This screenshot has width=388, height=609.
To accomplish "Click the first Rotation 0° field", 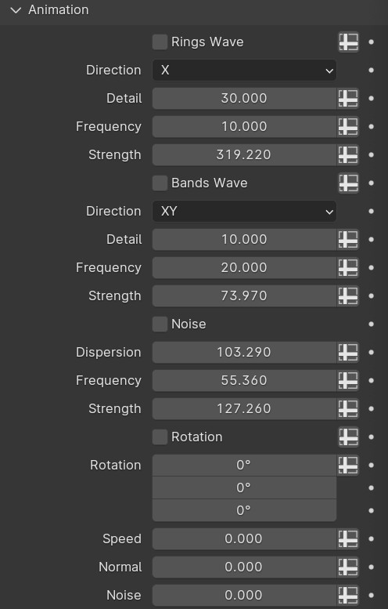I will pos(244,465).
